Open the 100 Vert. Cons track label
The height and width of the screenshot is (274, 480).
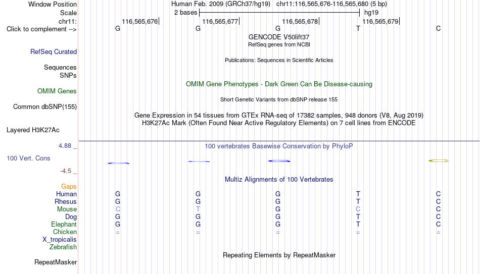pyautogui.click(x=28, y=158)
